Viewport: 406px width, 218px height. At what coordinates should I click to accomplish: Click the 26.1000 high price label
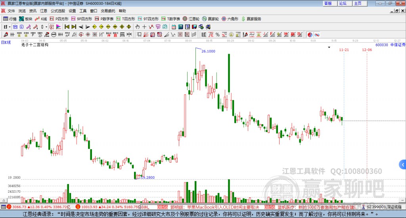[x=209, y=51]
